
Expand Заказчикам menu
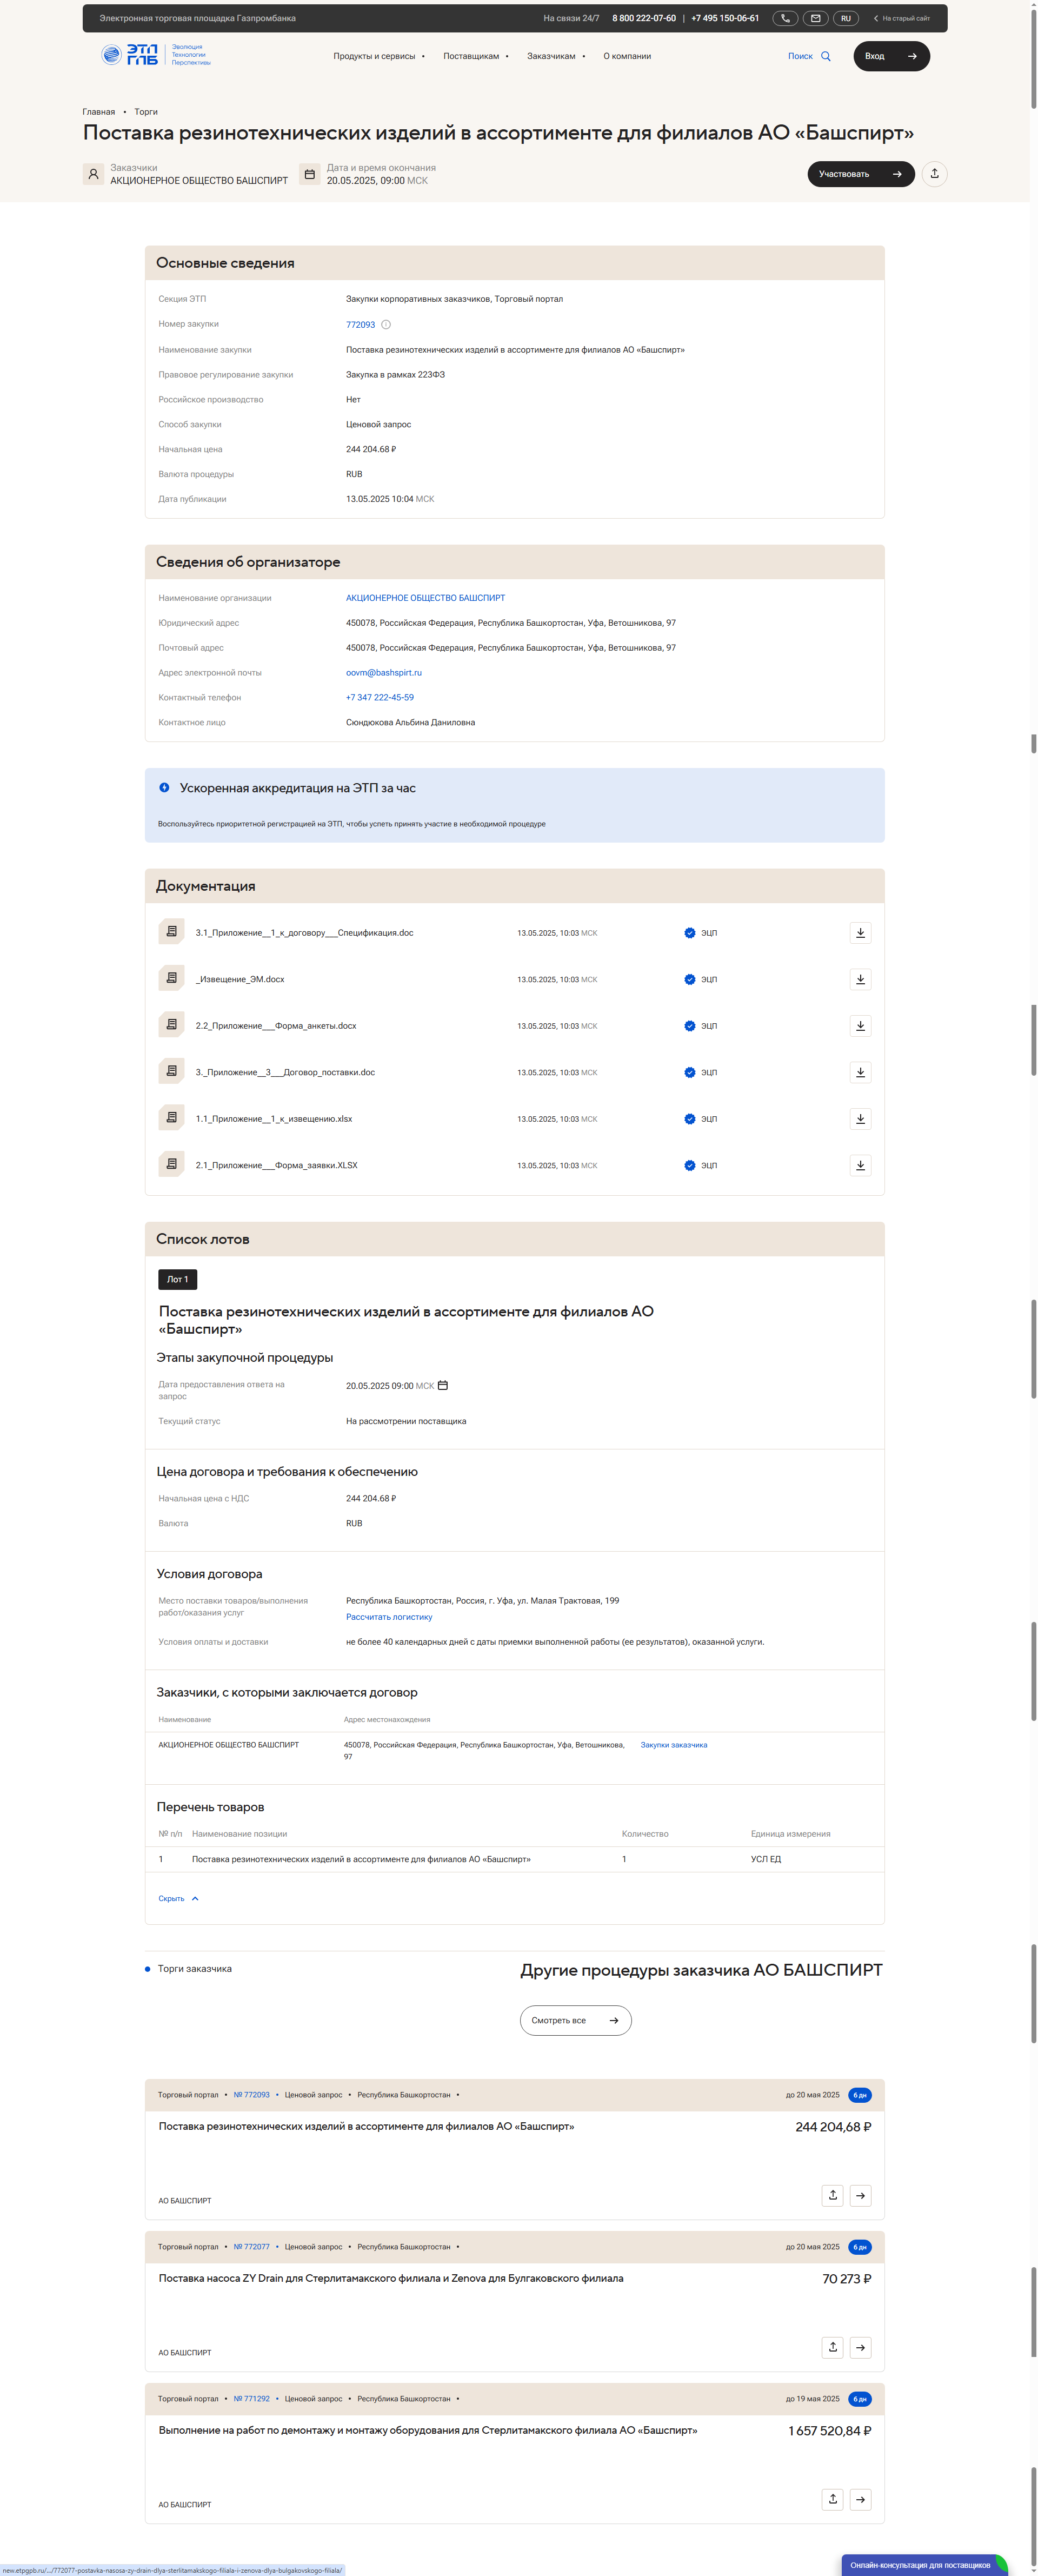(556, 56)
